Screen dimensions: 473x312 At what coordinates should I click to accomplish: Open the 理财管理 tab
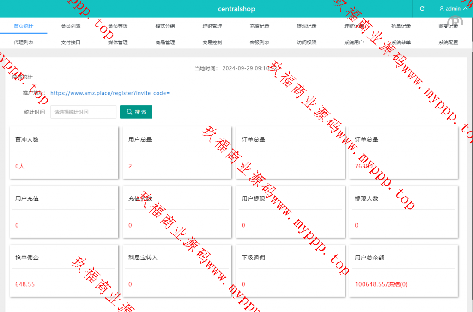pyautogui.click(x=212, y=26)
